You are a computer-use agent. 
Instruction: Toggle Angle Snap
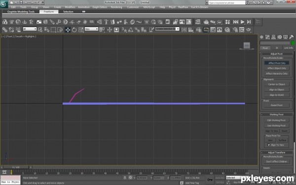click(x=131, y=30)
